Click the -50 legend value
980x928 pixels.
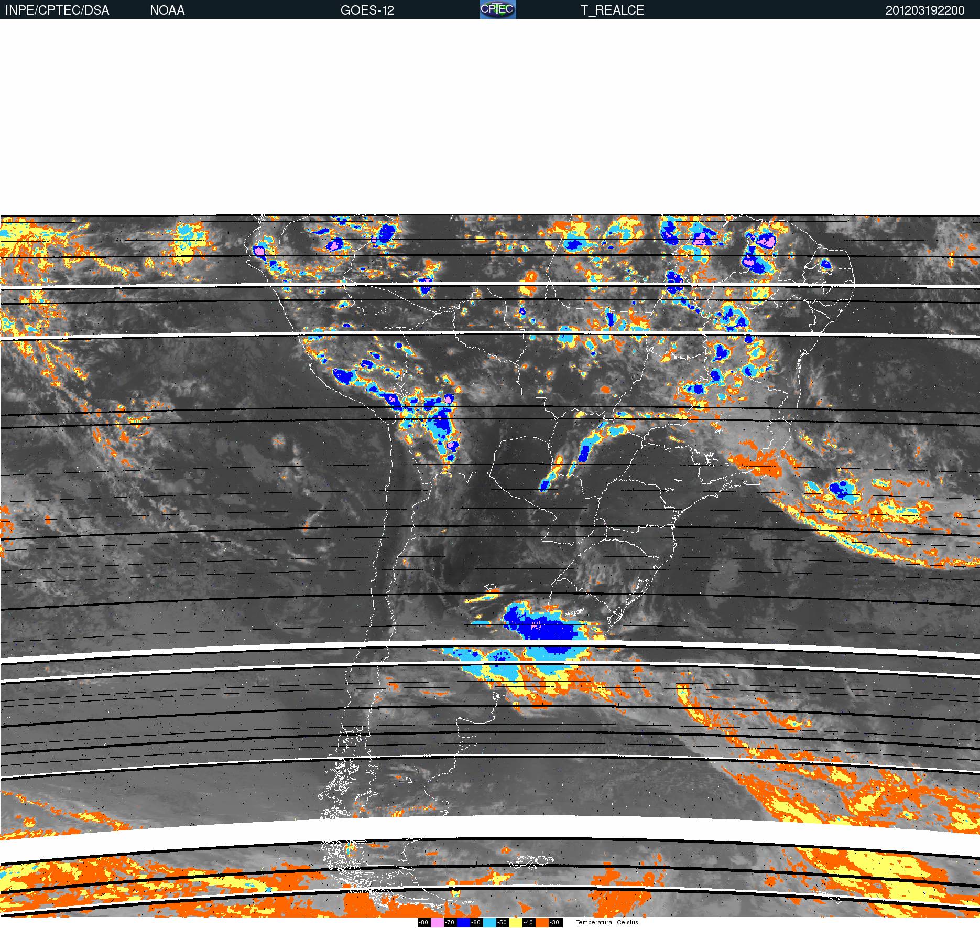502,923
